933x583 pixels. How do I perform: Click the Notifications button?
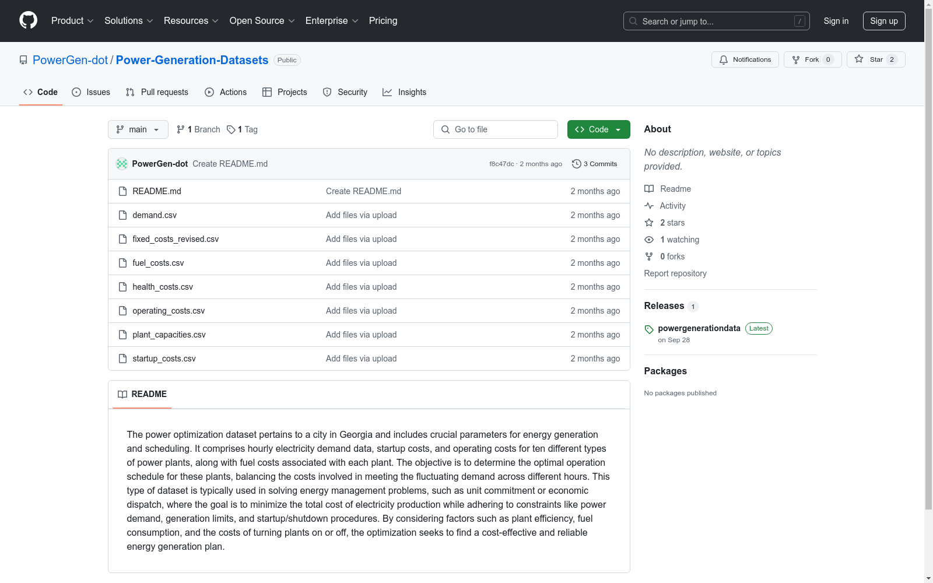[745, 59]
